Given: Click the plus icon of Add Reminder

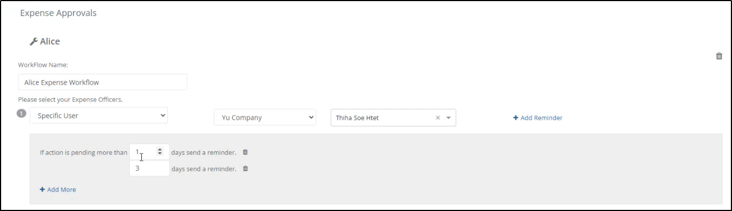Looking at the screenshot, I should coord(515,118).
